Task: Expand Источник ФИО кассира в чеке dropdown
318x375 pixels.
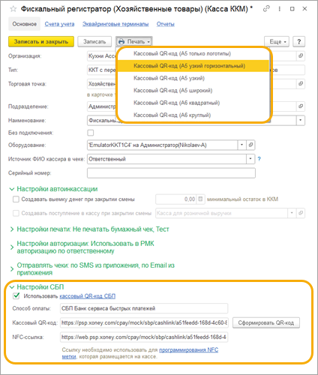Action: point(250,159)
